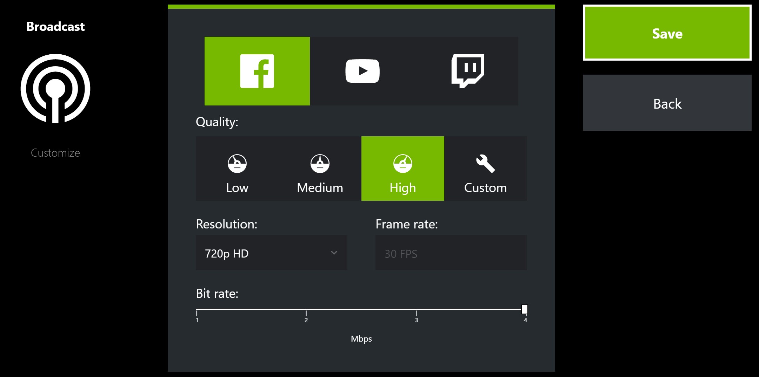
Task: Select the Facebook broadcast service
Action: coord(257,71)
